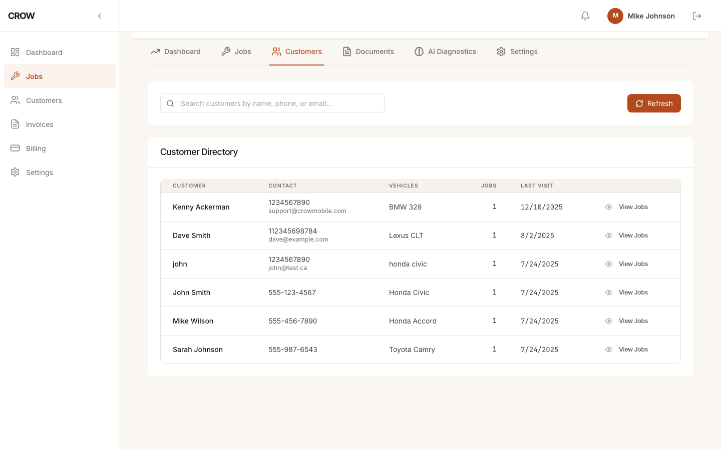Open notifications bell icon
Screen dimensions: 721x450
[585, 16]
